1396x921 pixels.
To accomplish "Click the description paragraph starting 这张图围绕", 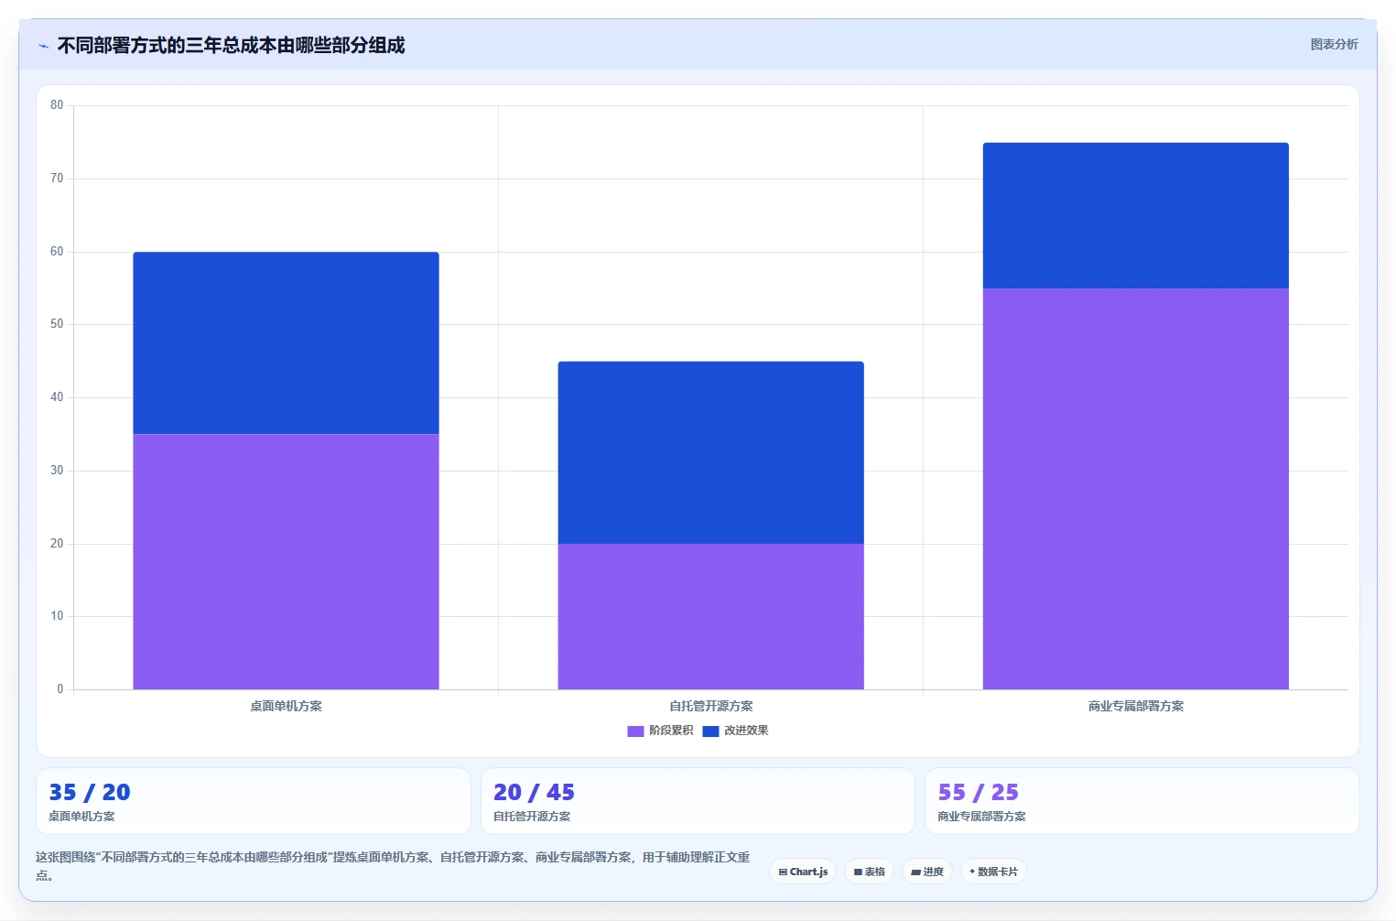I will click(x=393, y=866).
